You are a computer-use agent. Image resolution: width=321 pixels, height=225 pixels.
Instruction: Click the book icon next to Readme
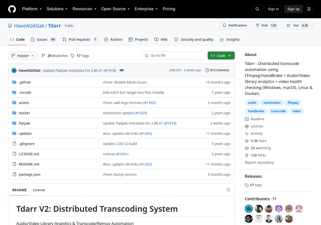point(247,119)
